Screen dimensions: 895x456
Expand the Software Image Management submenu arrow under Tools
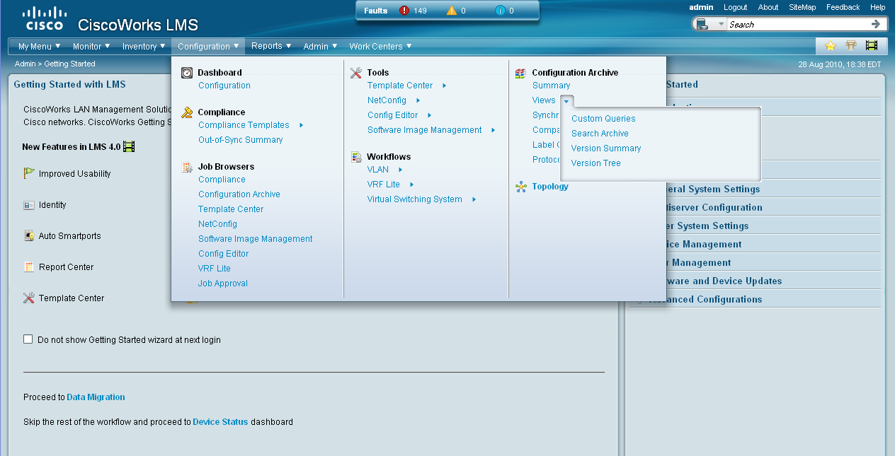[x=494, y=130]
